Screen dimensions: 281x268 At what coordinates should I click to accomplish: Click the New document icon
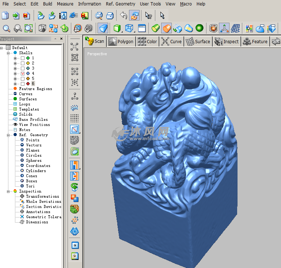(5, 16)
